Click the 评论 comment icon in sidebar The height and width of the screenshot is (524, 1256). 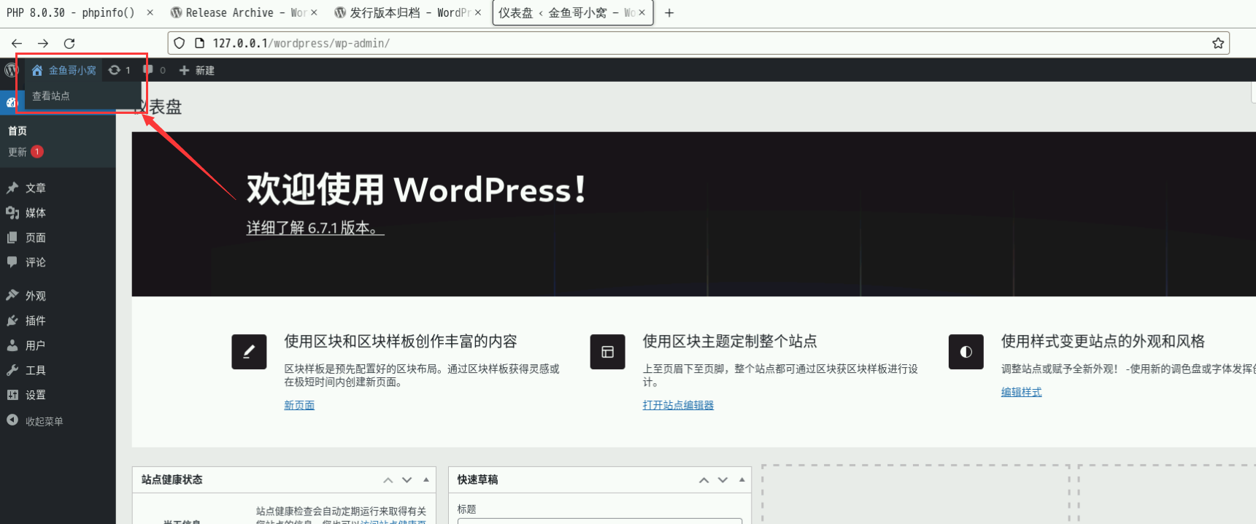(x=12, y=262)
